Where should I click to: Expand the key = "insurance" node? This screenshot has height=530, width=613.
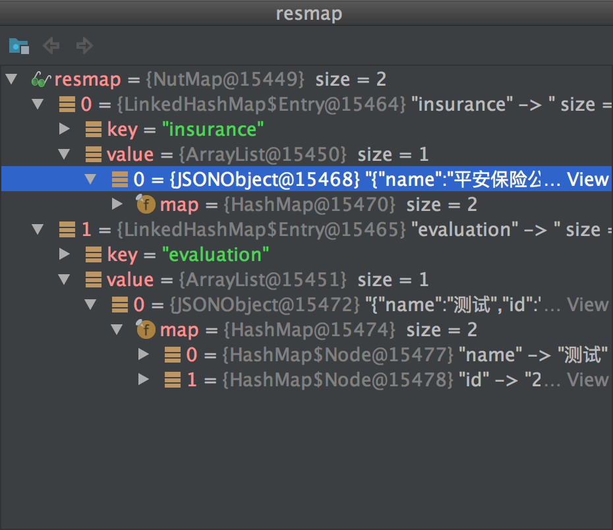click(64, 129)
